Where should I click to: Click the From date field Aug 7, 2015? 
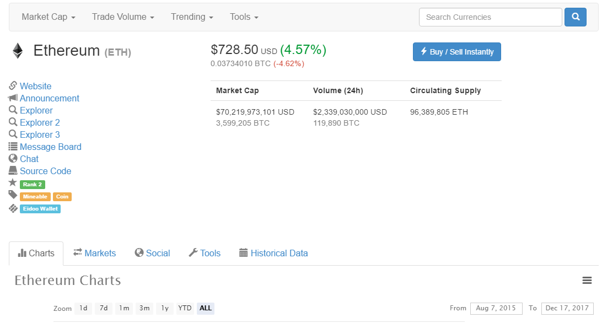click(496, 308)
